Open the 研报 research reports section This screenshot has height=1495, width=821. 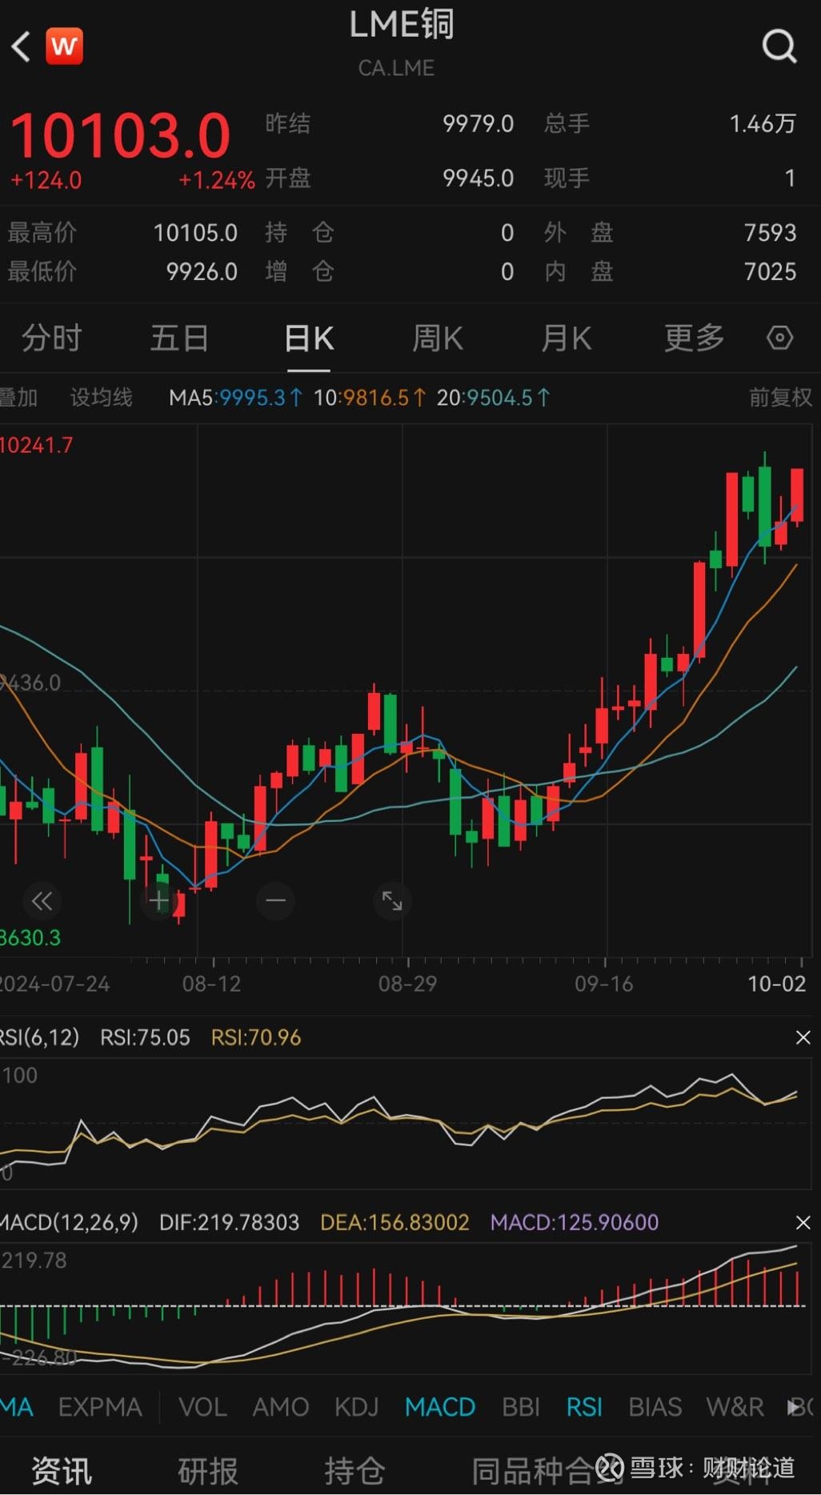click(x=207, y=1470)
